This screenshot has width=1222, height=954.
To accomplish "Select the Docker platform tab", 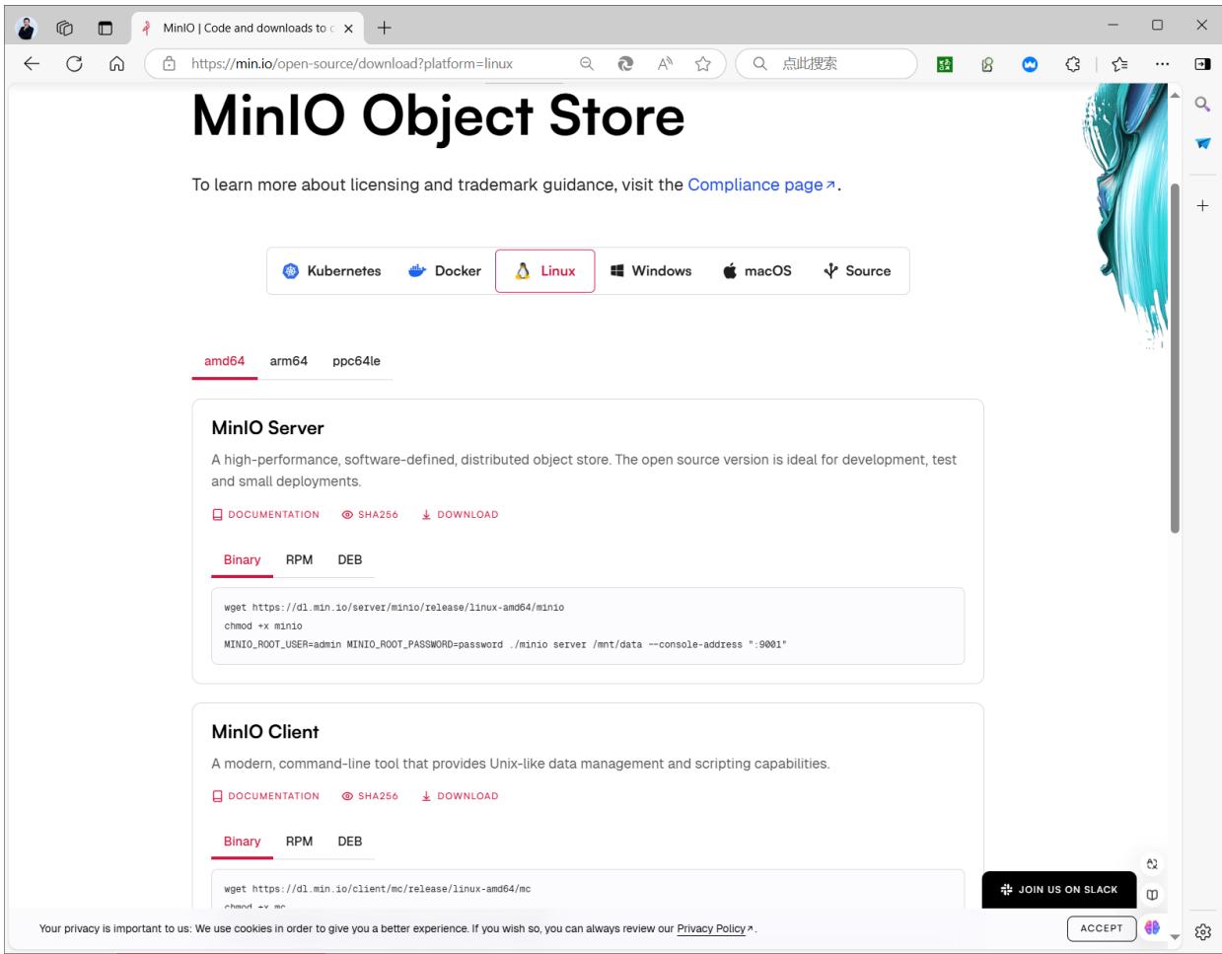I will click(445, 271).
